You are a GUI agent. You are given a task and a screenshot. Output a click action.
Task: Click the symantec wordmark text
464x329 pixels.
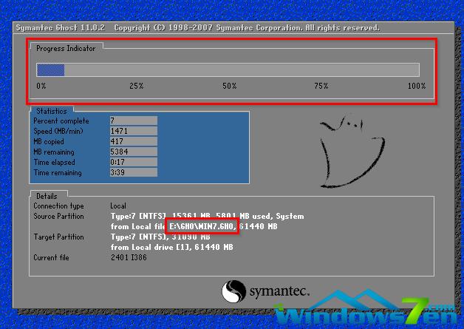coord(279,292)
